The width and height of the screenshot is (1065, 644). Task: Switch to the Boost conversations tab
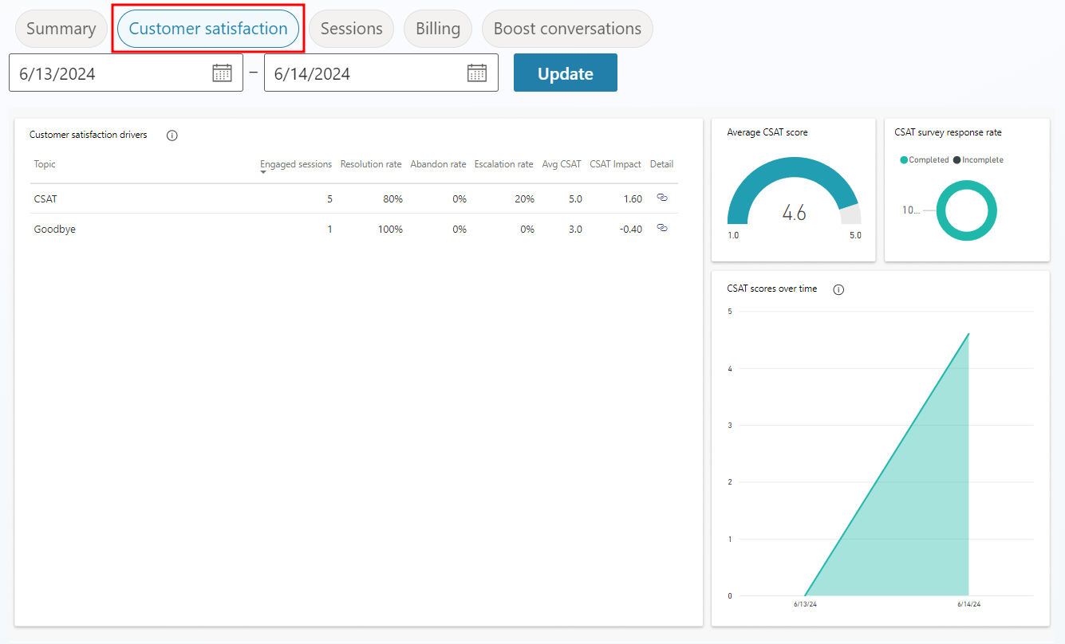tap(566, 28)
